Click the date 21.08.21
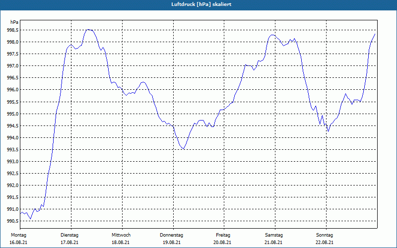The width and height of the screenshot is (397, 248). (273, 243)
